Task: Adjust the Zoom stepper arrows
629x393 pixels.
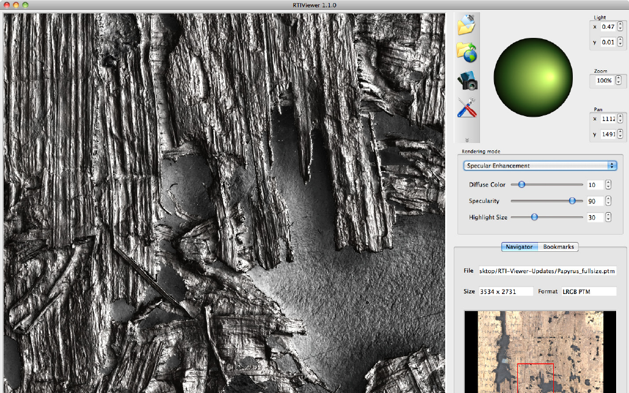Action: tap(618, 80)
